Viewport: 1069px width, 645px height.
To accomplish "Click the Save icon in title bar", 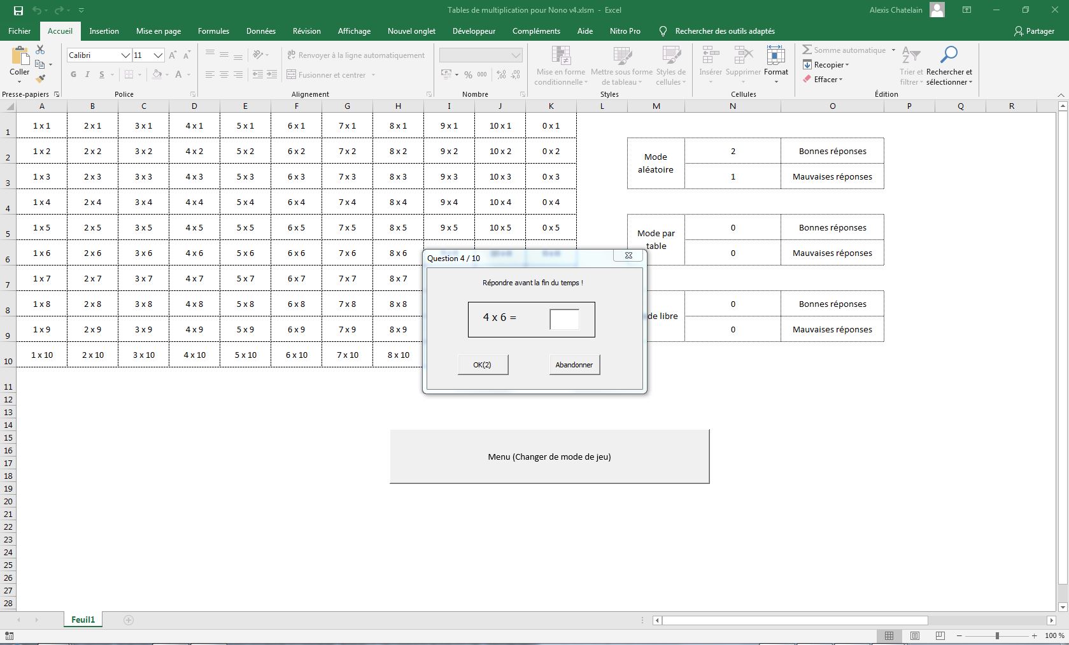I will [18, 10].
